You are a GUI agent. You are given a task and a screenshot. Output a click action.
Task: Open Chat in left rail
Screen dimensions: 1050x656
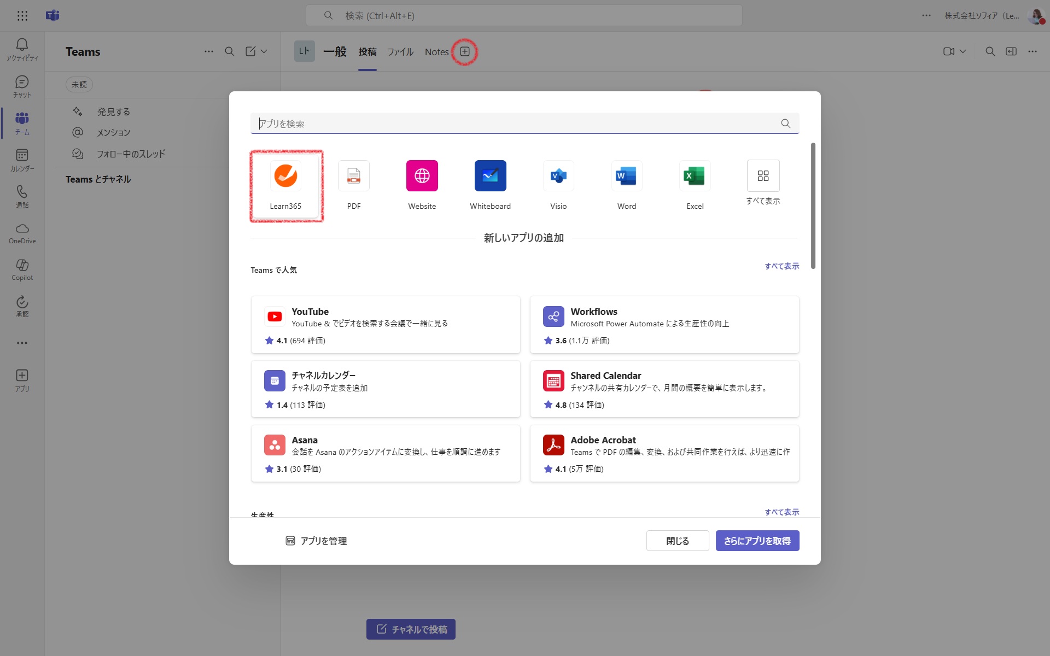pyautogui.click(x=22, y=86)
